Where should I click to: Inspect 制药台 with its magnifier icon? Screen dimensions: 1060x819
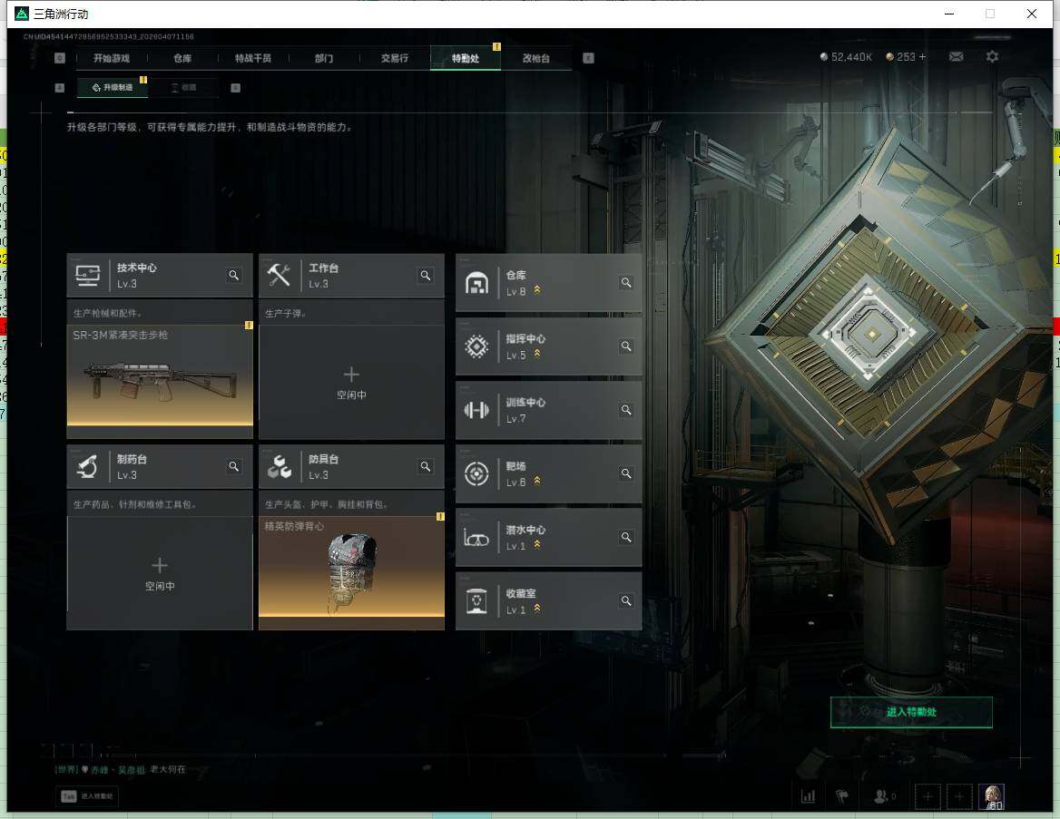(x=234, y=466)
